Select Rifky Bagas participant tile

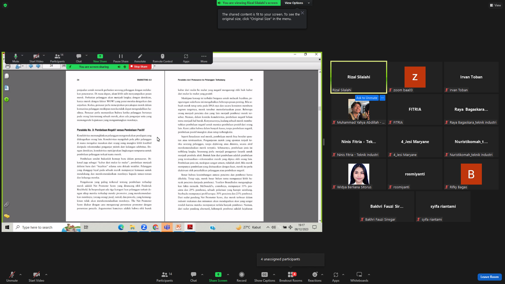[471, 174]
